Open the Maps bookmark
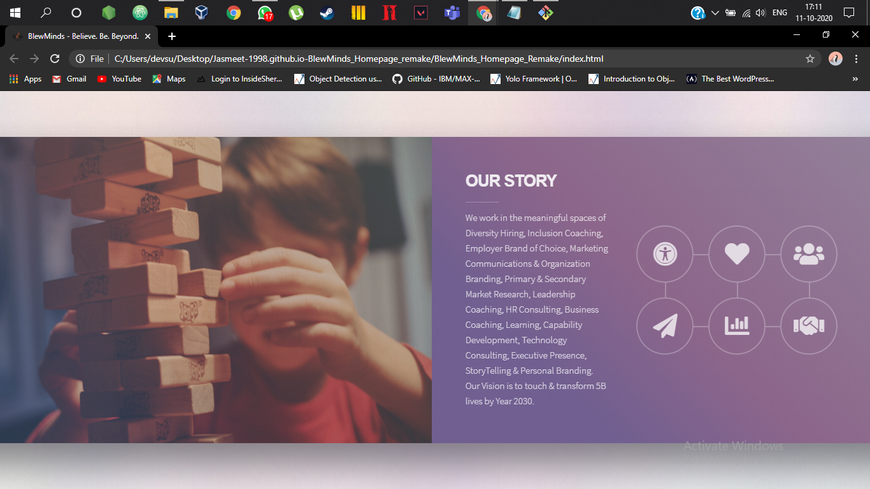Viewport: 870px width, 489px height. [169, 79]
